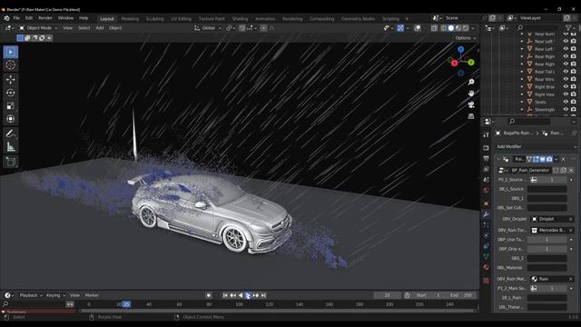Open the Add Modifier dropdown
The height and width of the screenshot is (327, 581).
(536, 147)
